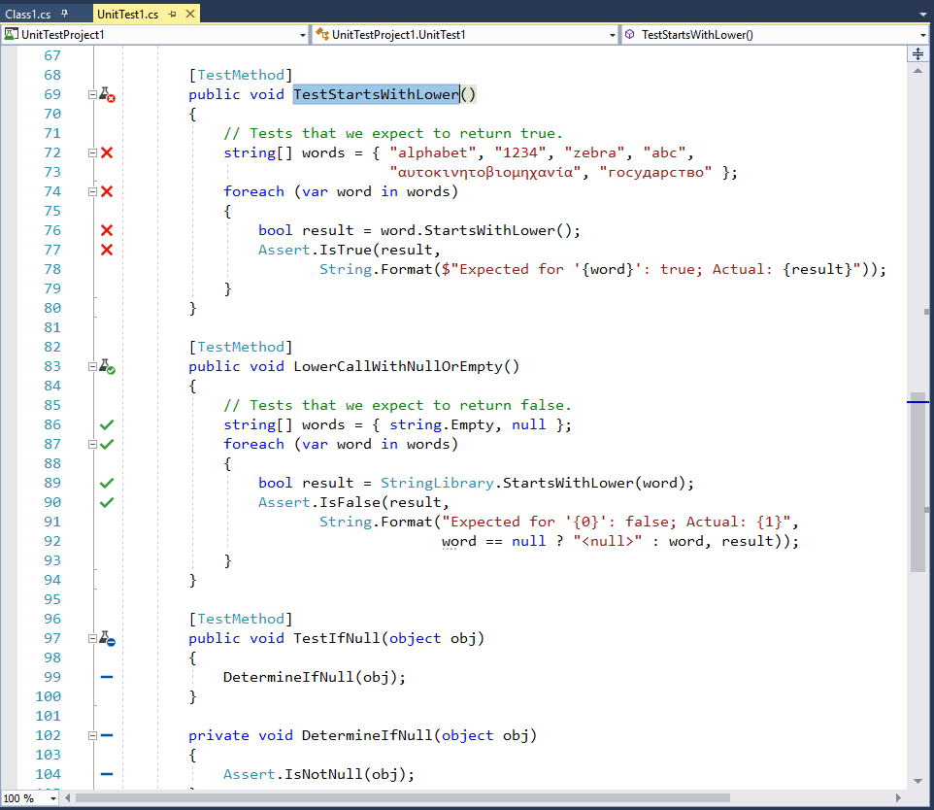
Task: Click the vertical scrollbar down arrow
Action: click(917, 781)
